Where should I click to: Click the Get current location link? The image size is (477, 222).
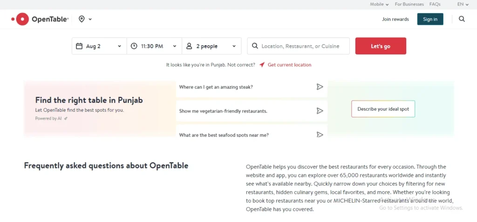click(x=289, y=65)
